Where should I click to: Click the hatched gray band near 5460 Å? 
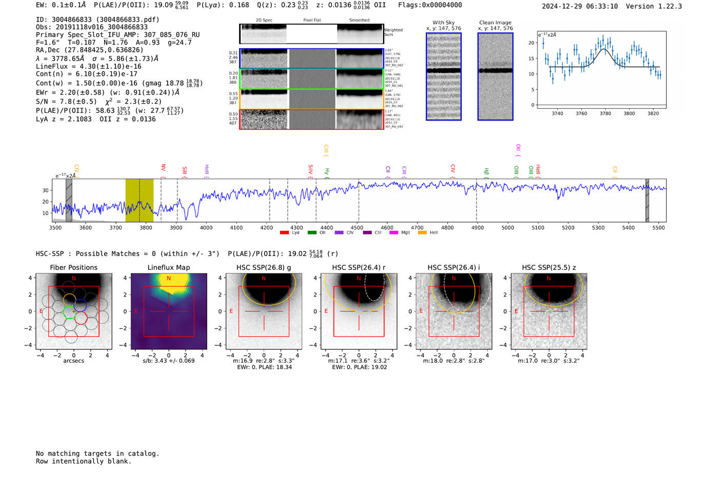pyautogui.click(x=647, y=200)
